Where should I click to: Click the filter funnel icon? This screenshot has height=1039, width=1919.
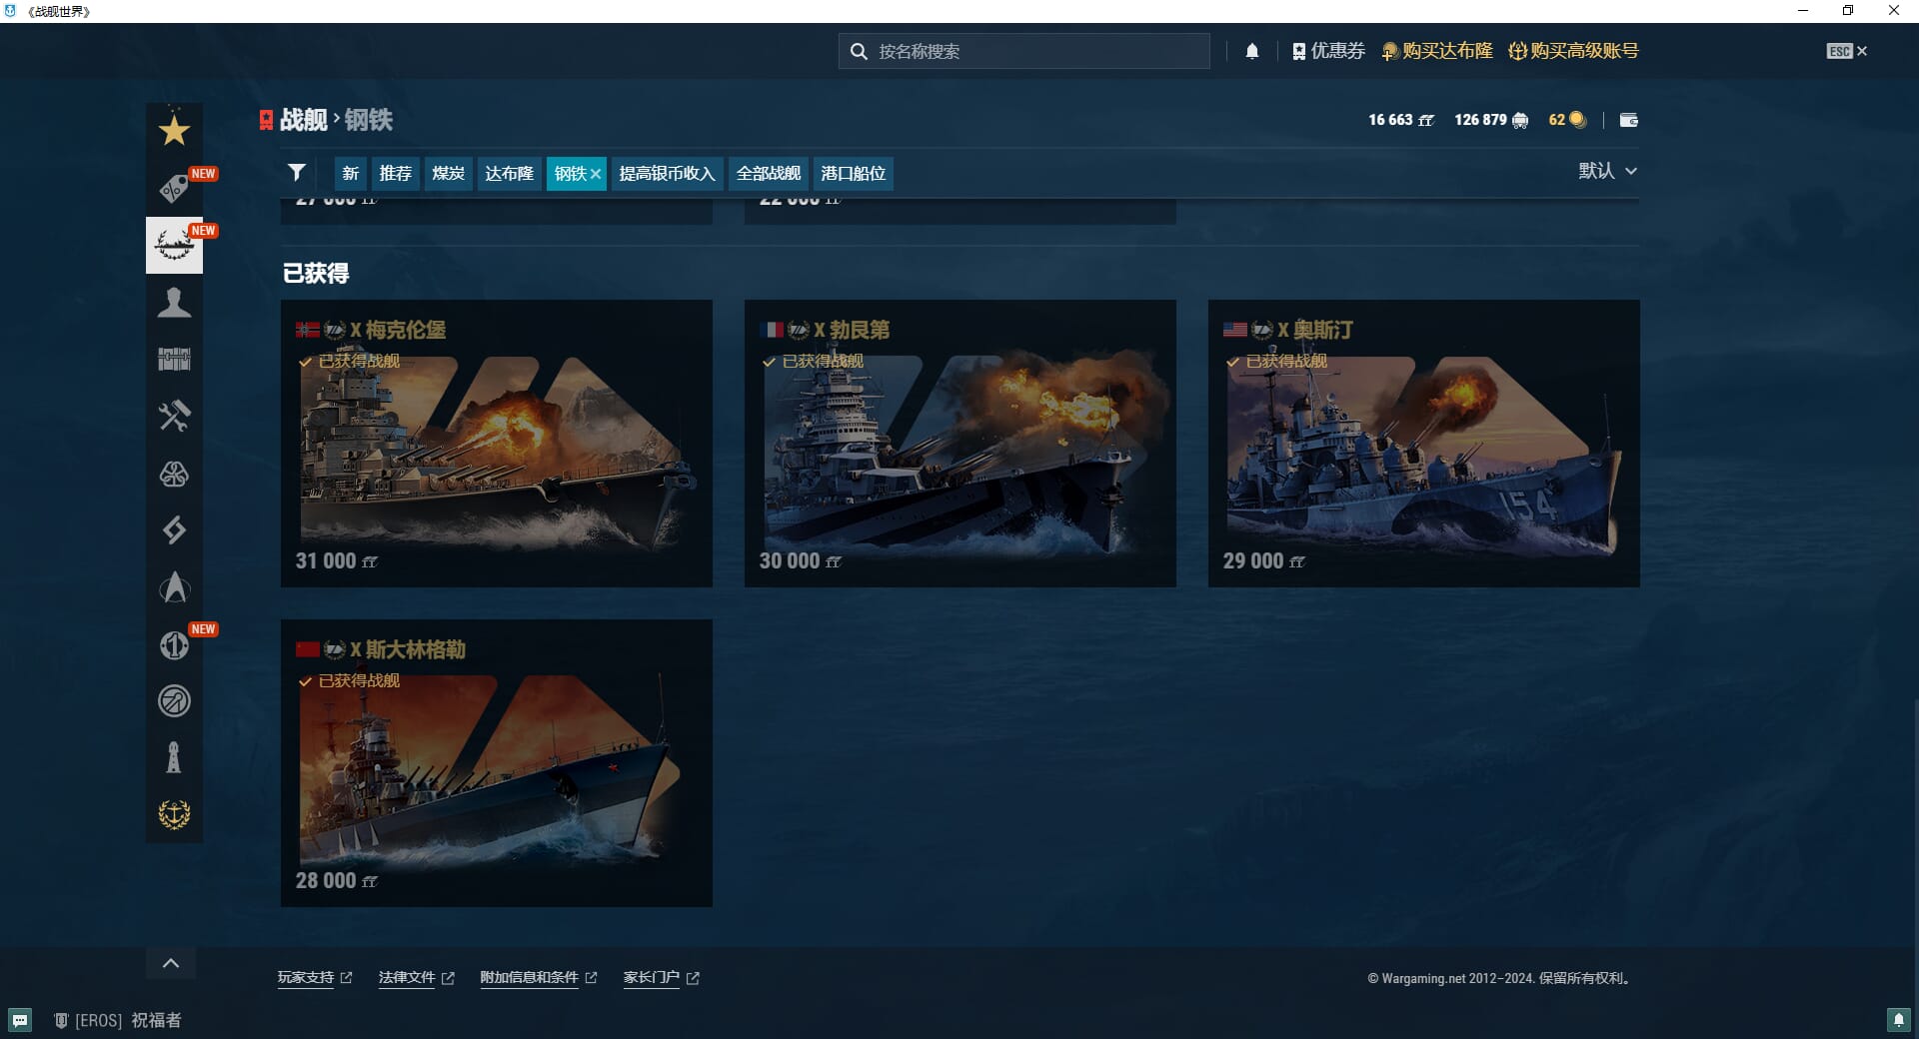[297, 173]
